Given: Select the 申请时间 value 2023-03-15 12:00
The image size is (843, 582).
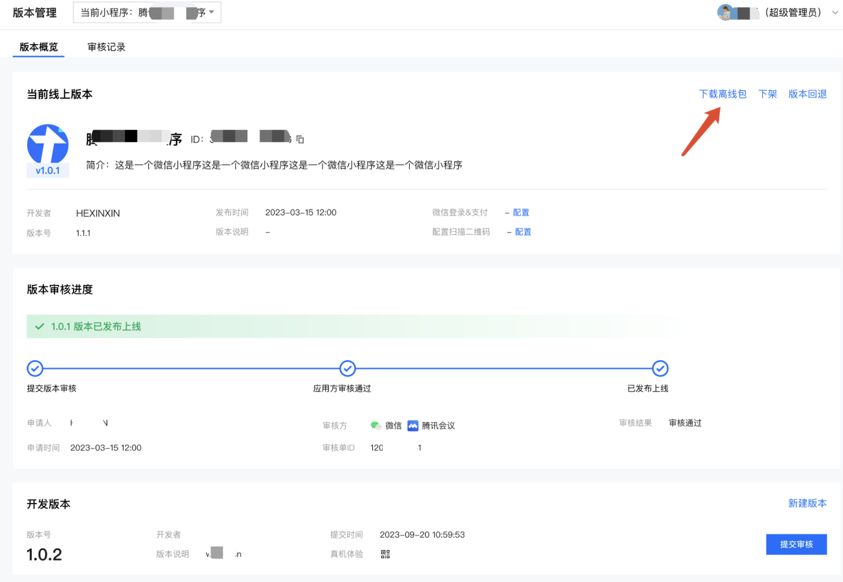Looking at the screenshot, I should [106, 448].
